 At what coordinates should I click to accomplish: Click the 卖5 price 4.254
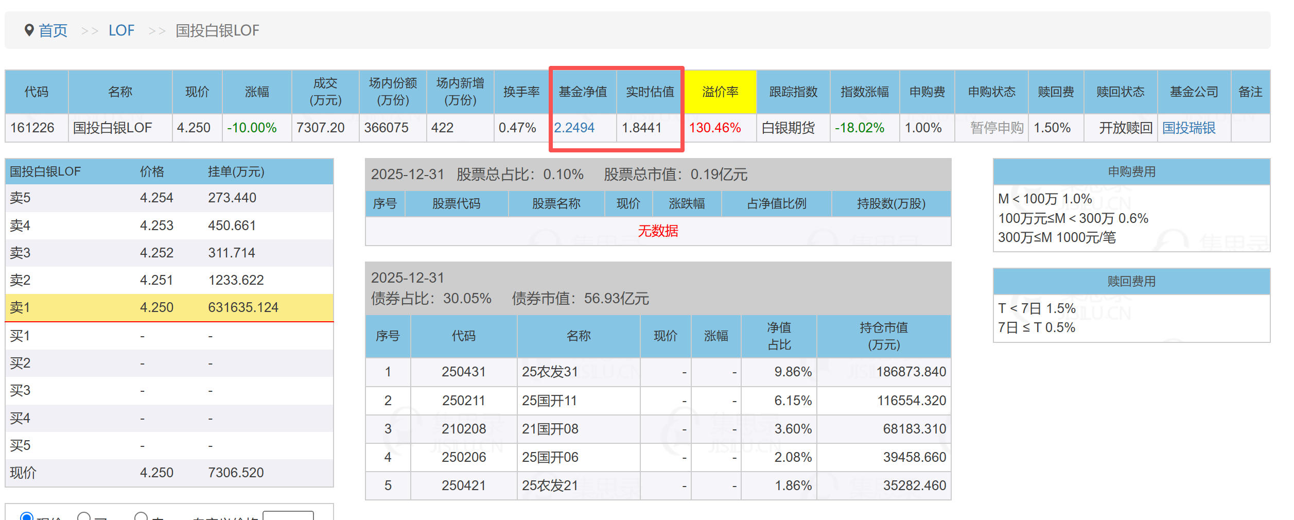coord(156,198)
